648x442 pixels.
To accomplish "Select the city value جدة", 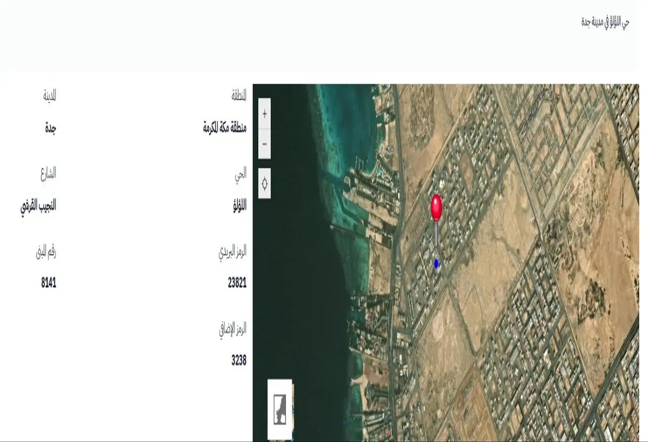I will tap(50, 129).
